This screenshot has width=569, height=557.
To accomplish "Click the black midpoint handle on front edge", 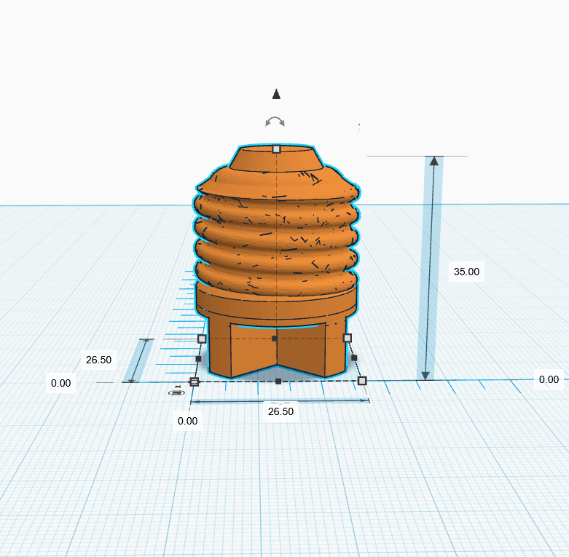I will click(278, 381).
